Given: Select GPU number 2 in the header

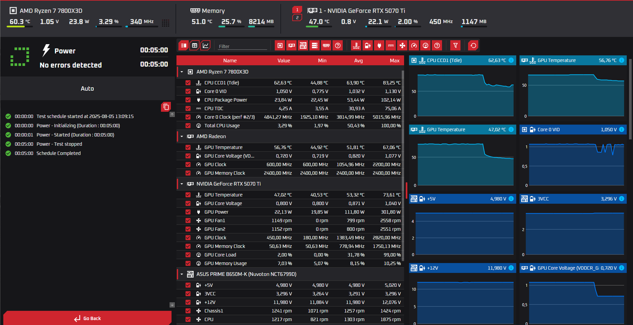Looking at the screenshot, I should [x=297, y=18].
